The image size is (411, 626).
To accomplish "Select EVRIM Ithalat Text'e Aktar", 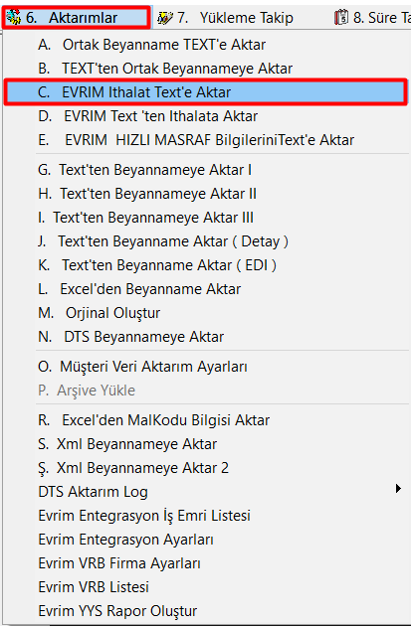I will (x=205, y=92).
